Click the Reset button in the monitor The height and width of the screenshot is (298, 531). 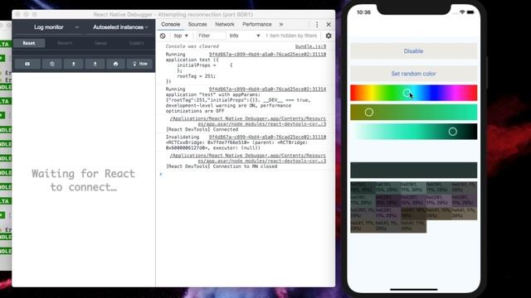point(29,43)
